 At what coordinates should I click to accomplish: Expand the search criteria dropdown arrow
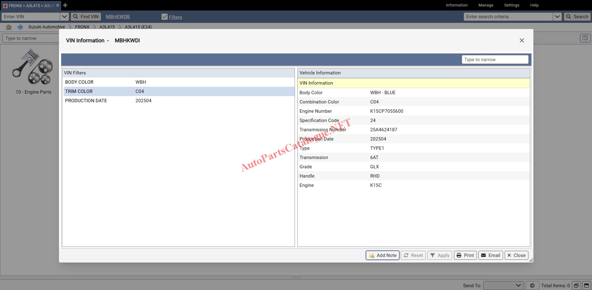[557, 17]
